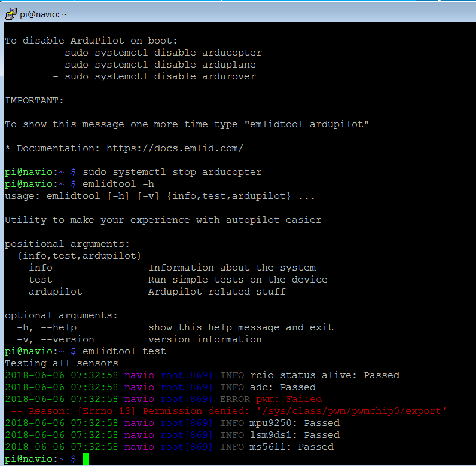
Task: Click "Run simple tests on the device"
Action: (x=237, y=280)
